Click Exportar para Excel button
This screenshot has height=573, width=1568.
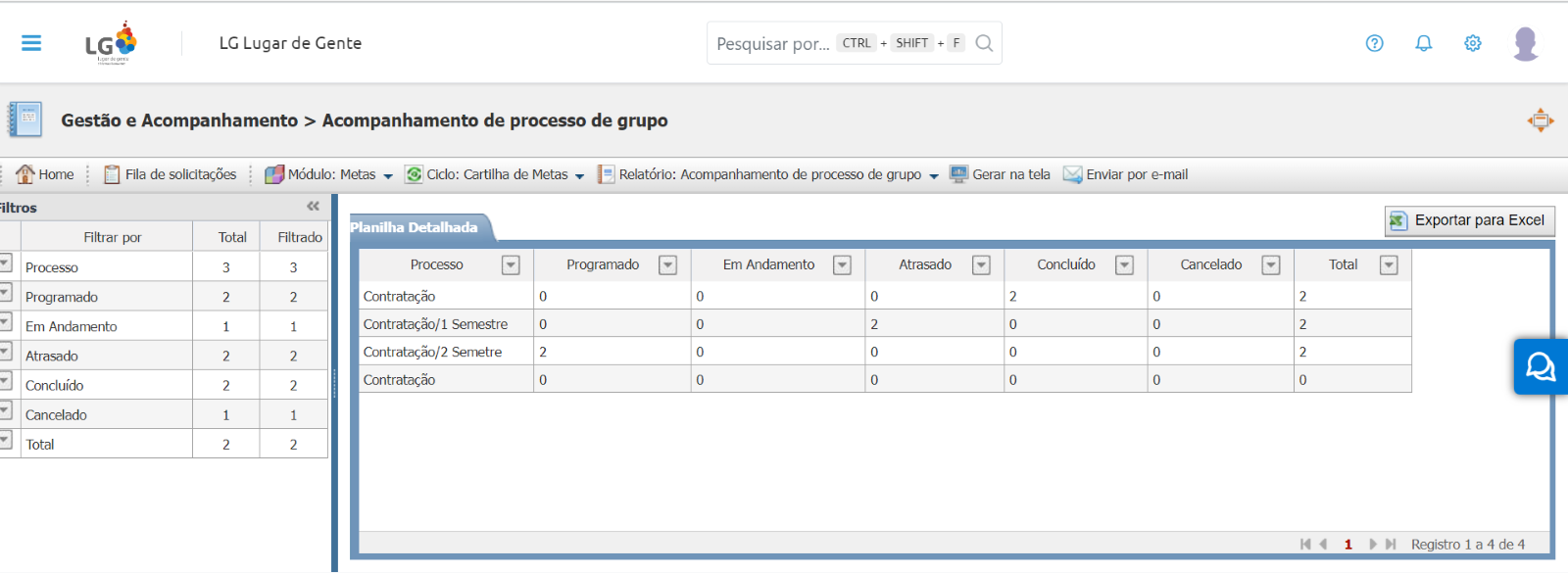click(x=1469, y=220)
